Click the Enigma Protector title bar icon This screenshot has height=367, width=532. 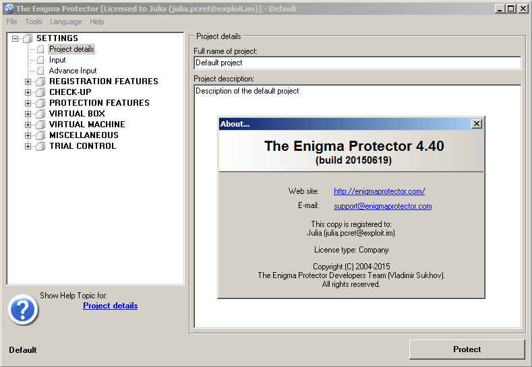9,9
